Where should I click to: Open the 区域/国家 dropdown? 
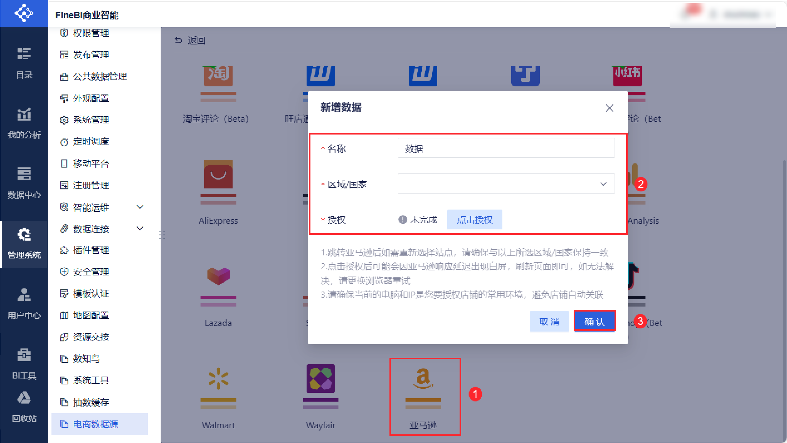(506, 184)
